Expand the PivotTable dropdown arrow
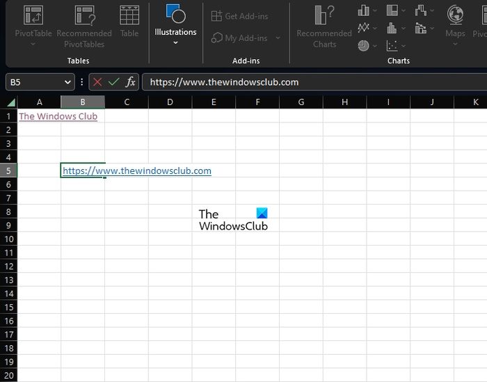Screen dimensions: 487x382 click(x=33, y=44)
